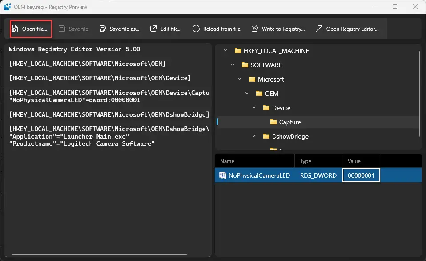This screenshot has height=261, width=426.
Task: Click the registry tree vertical scrollbar
Action: 419,94
